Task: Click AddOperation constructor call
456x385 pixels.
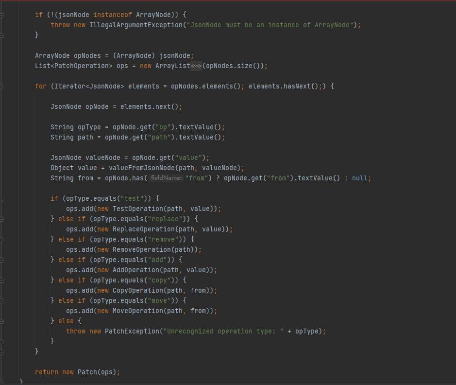Action: (x=136, y=270)
